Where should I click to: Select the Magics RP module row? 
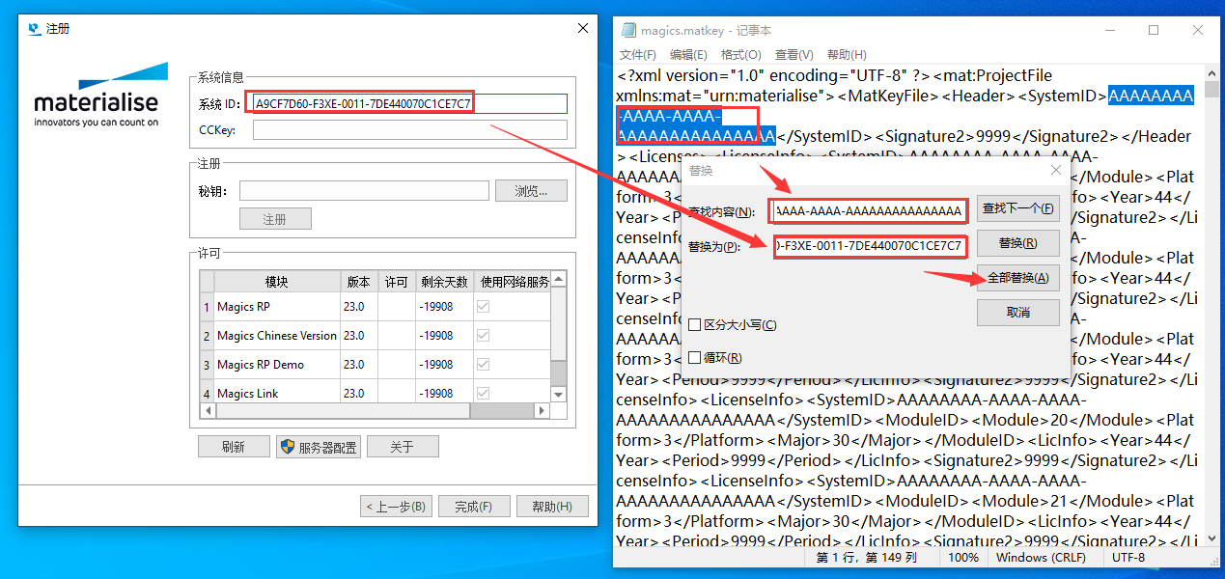click(x=376, y=307)
